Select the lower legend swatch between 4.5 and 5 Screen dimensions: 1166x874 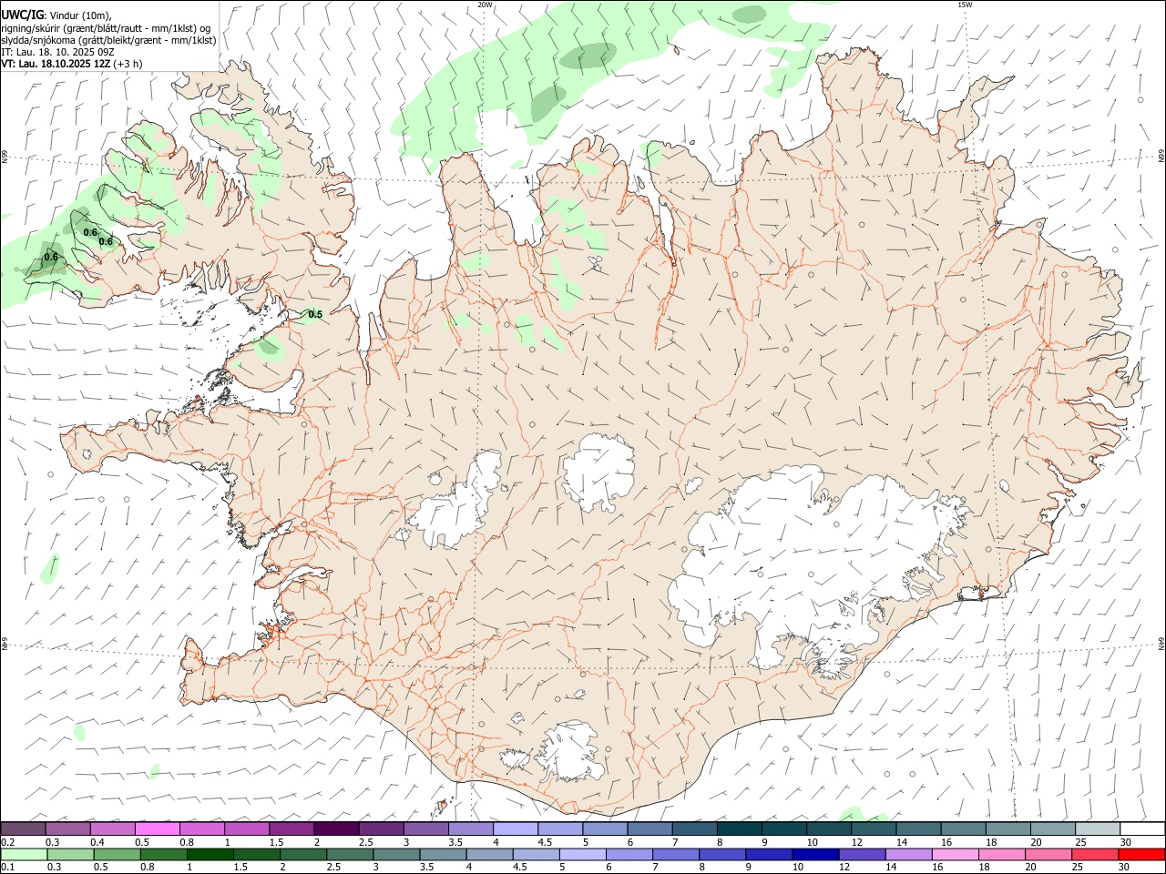tap(536, 854)
